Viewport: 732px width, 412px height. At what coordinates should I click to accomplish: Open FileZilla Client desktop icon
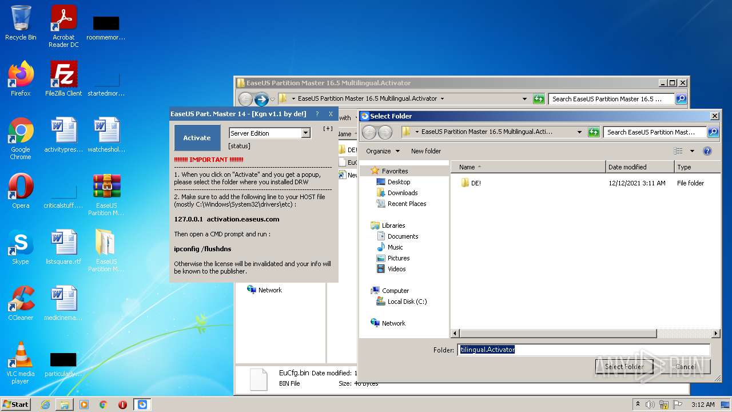click(63, 79)
